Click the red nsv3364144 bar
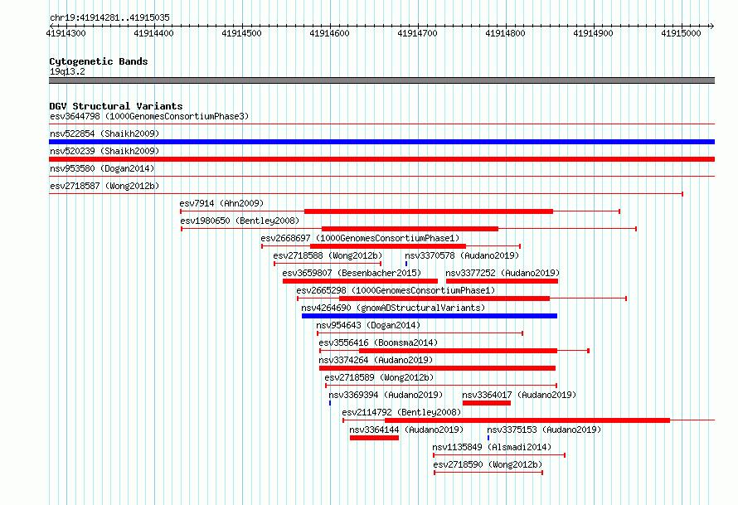The height and width of the screenshot is (505, 738). [x=374, y=438]
